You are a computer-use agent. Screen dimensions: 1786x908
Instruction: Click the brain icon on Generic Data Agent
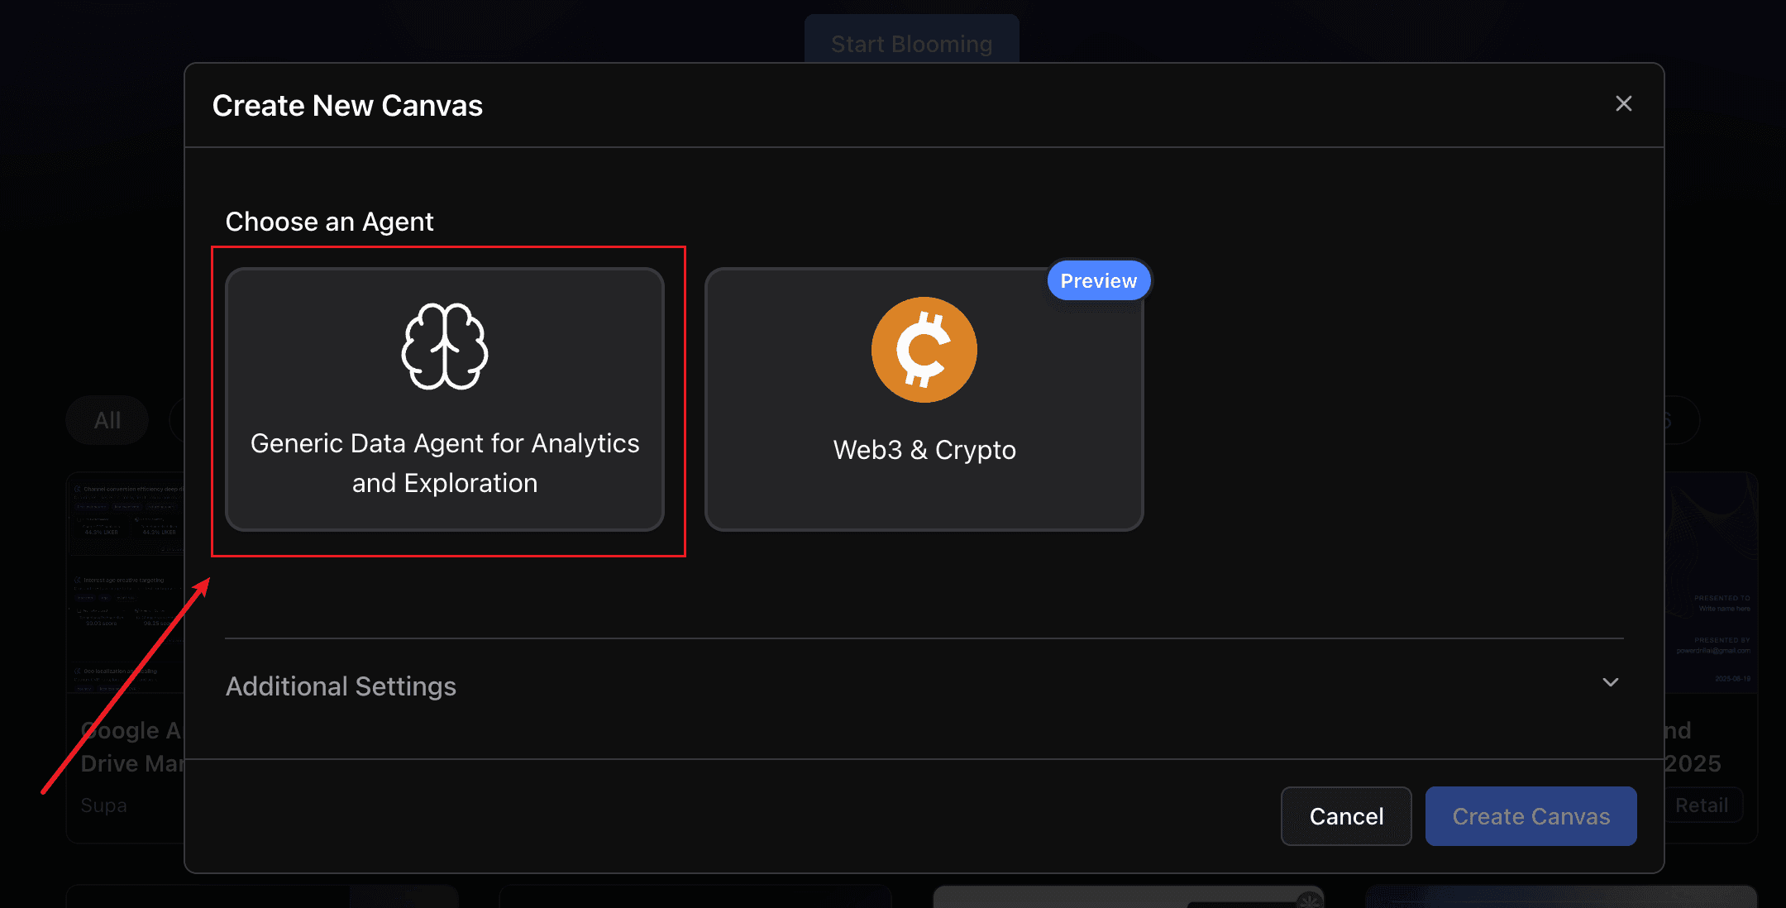(x=445, y=346)
